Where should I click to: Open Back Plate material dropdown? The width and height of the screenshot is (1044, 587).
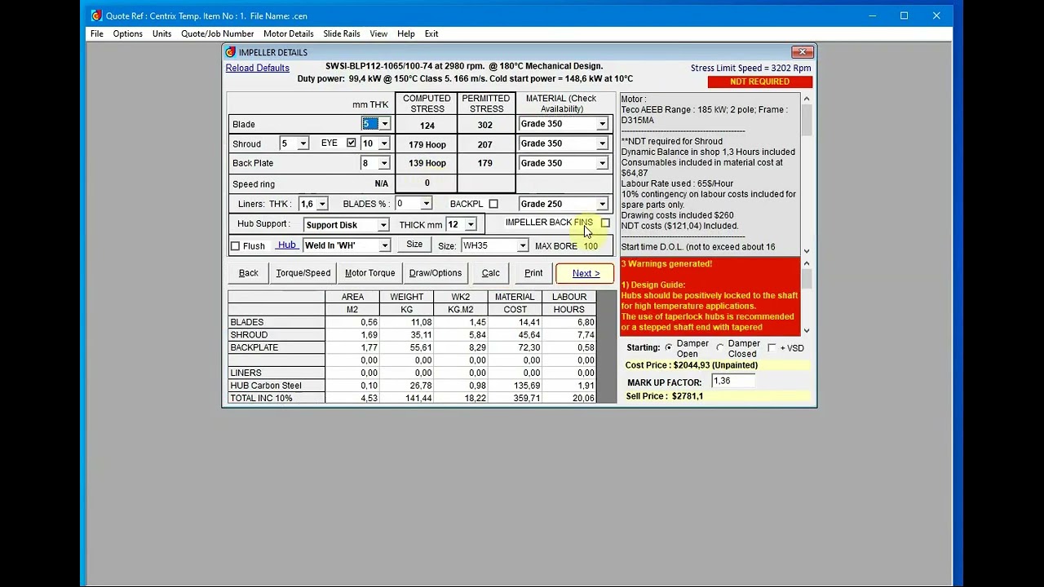pyautogui.click(x=602, y=163)
